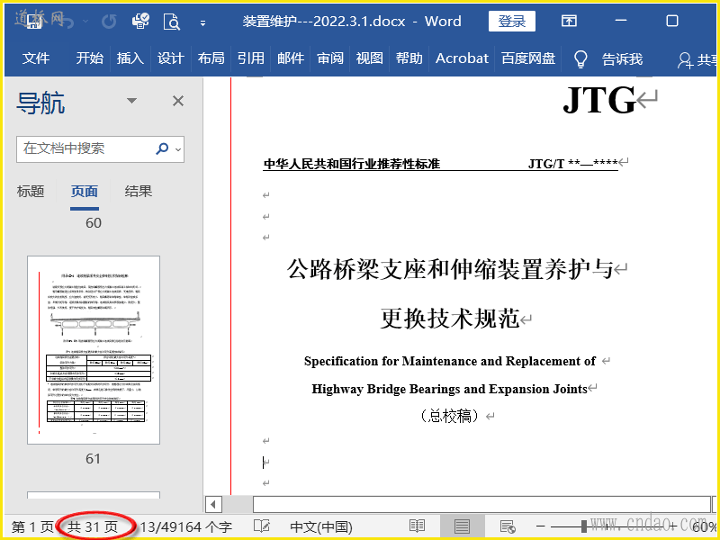Open the 百度网盘 ribbon tab
This screenshot has width=720, height=540.
point(528,58)
